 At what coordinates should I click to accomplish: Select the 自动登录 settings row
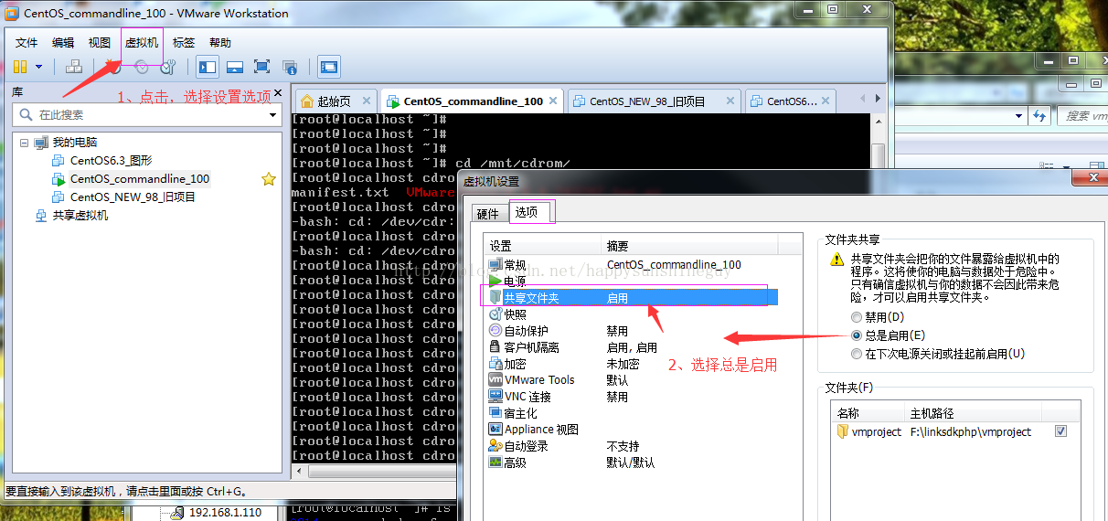pos(631,446)
